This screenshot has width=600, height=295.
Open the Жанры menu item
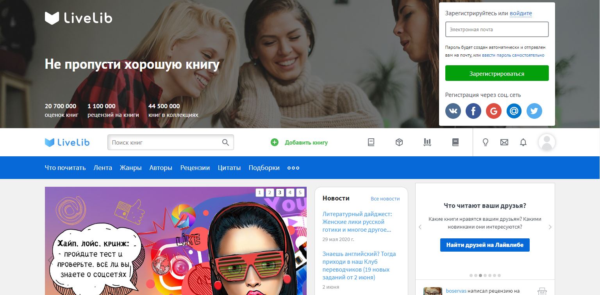[x=130, y=168]
